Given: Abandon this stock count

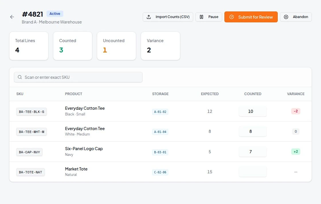Looking at the screenshot, I should point(296,17).
